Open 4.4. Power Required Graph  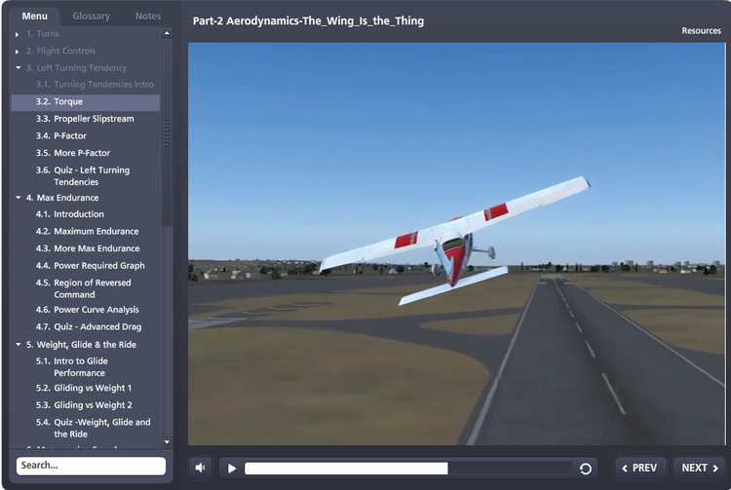[x=91, y=266]
